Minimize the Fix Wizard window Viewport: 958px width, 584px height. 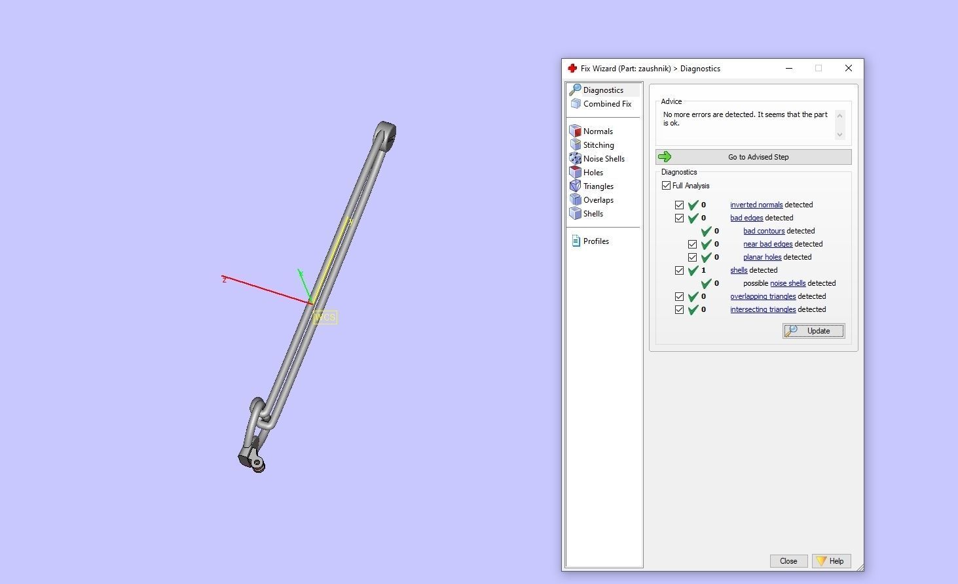coord(788,68)
